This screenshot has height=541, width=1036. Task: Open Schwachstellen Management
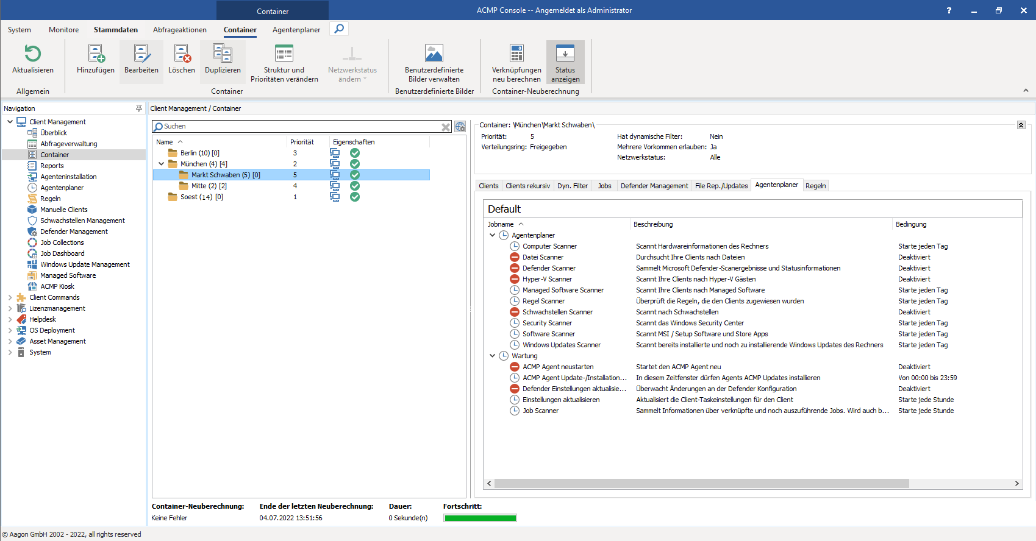(82, 221)
